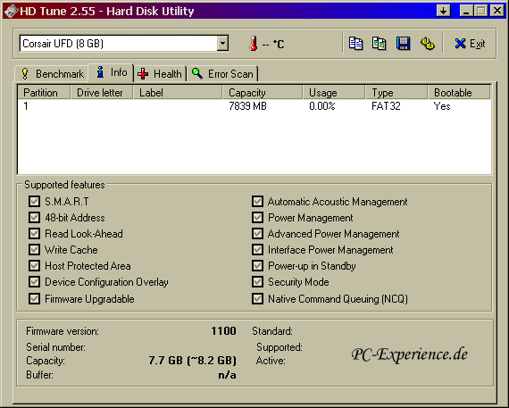The image size is (509, 408).
Task: Click the 7839 MB capacity cell
Action: (x=247, y=106)
